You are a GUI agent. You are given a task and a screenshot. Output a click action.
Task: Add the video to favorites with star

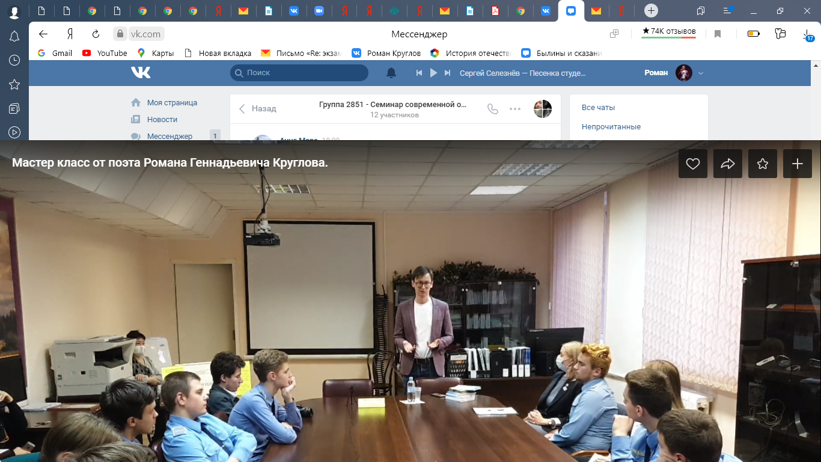[763, 164]
